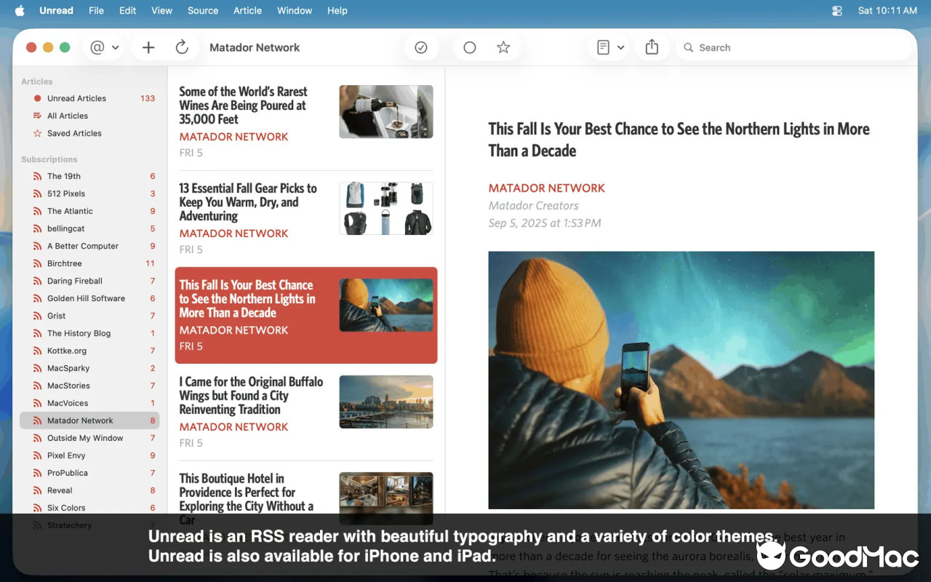Viewport: 931px width, 582px height.
Task: Click the Northern Lights article in list
Action: pyautogui.click(x=306, y=315)
